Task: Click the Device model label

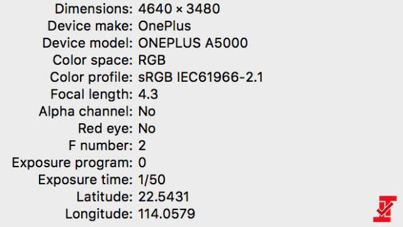Action: 88,43
